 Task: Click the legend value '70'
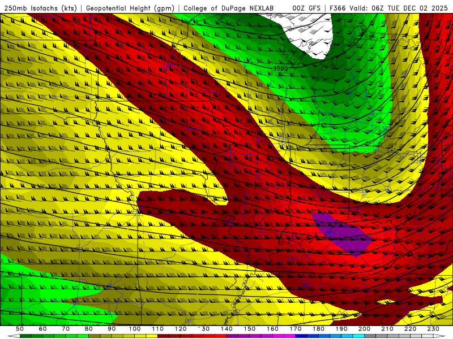click(x=66, y=329)
